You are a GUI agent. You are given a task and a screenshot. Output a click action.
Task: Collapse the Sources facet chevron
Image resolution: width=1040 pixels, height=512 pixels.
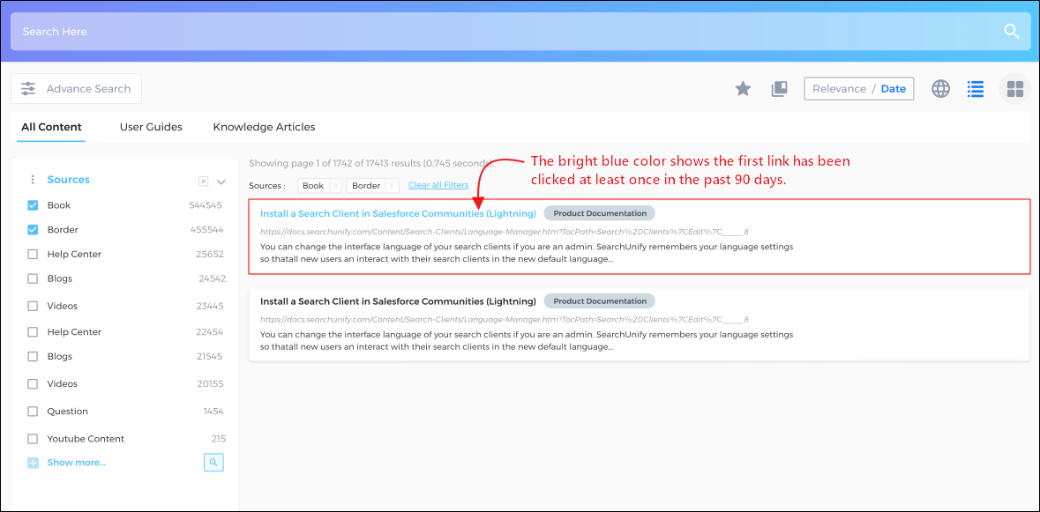pos(221,182)
